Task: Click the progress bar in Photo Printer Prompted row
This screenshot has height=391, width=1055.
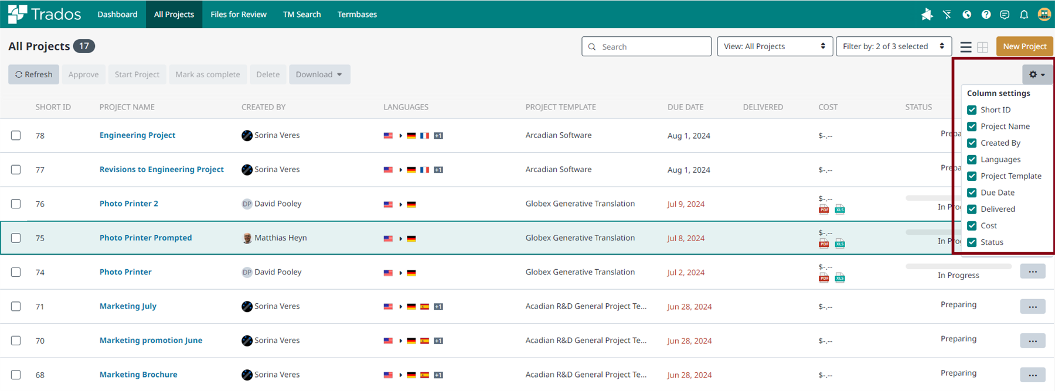Action: click(x=929, y=232)
